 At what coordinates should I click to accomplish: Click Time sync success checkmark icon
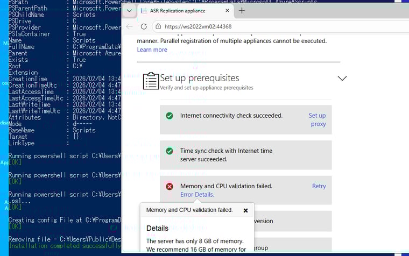170,151
